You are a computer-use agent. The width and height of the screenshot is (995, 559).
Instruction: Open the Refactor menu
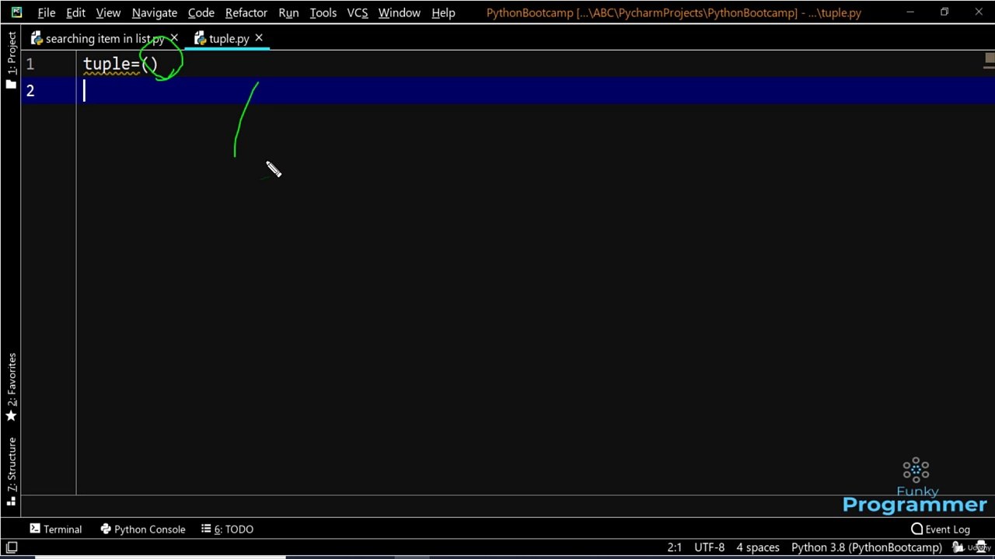[246, 13]
